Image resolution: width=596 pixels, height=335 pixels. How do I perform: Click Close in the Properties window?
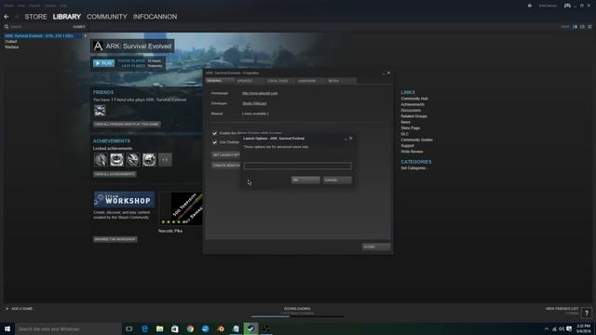click(x=376, y=247)
